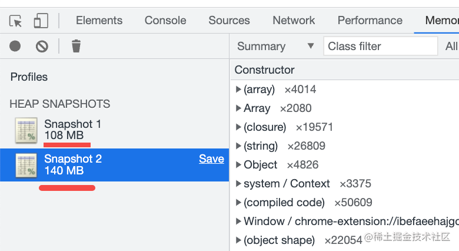Expand the Object constructor row
Viewport: 459px width, 251px height.
pos(238,165)
